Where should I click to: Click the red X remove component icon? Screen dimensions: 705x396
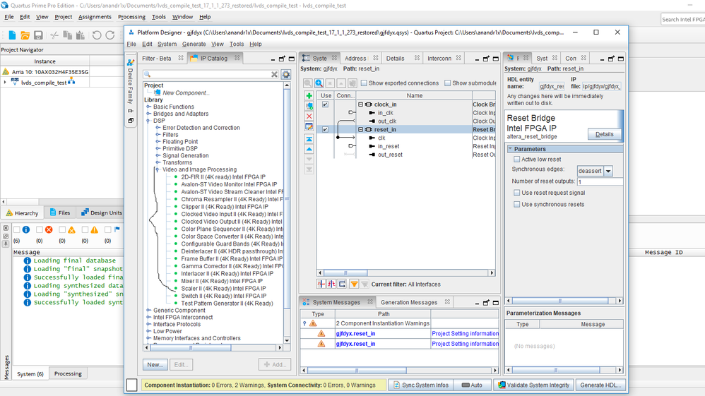click(309, 116)
